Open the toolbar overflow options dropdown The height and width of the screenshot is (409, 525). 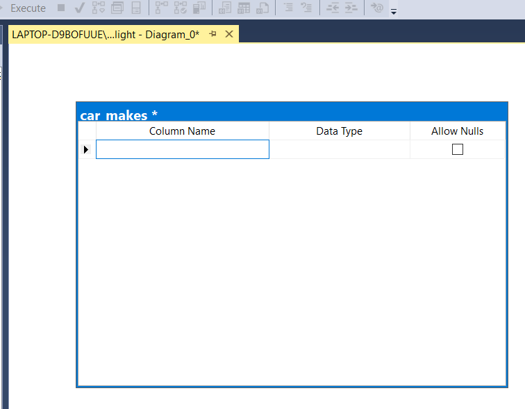pos(394,12)
